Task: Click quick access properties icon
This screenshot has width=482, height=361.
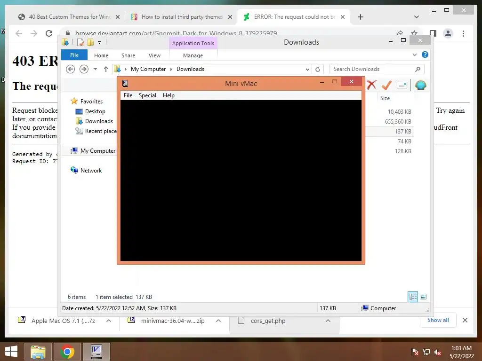Action: [x=80, y=42]
